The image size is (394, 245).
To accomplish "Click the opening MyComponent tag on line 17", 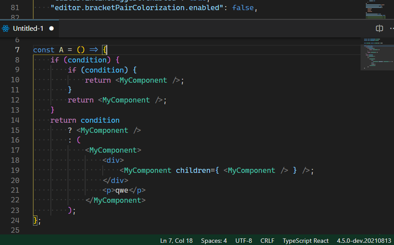I will (113, 150).
